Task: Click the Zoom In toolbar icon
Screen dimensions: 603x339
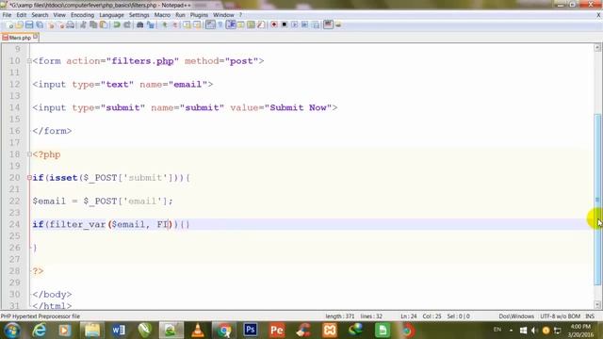Action: [165, 25]
